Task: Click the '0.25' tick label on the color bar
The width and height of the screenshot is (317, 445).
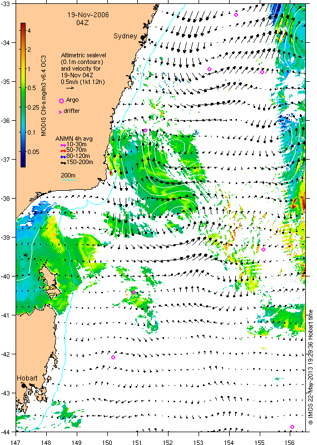Action: (x=33, y=107)
